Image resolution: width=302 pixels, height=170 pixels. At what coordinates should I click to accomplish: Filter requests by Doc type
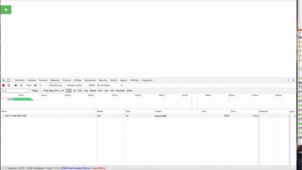click(x=106, y=91)
